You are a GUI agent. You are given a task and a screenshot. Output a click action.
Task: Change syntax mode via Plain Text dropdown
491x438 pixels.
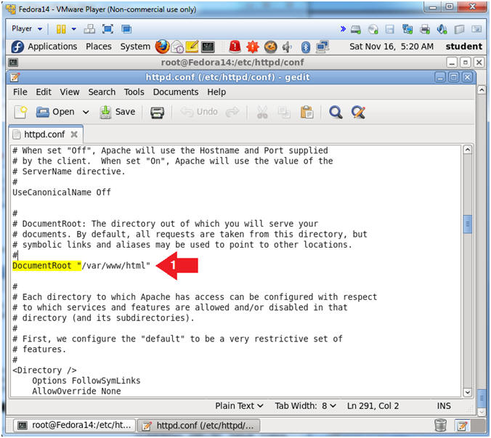(x=239, y=406)
